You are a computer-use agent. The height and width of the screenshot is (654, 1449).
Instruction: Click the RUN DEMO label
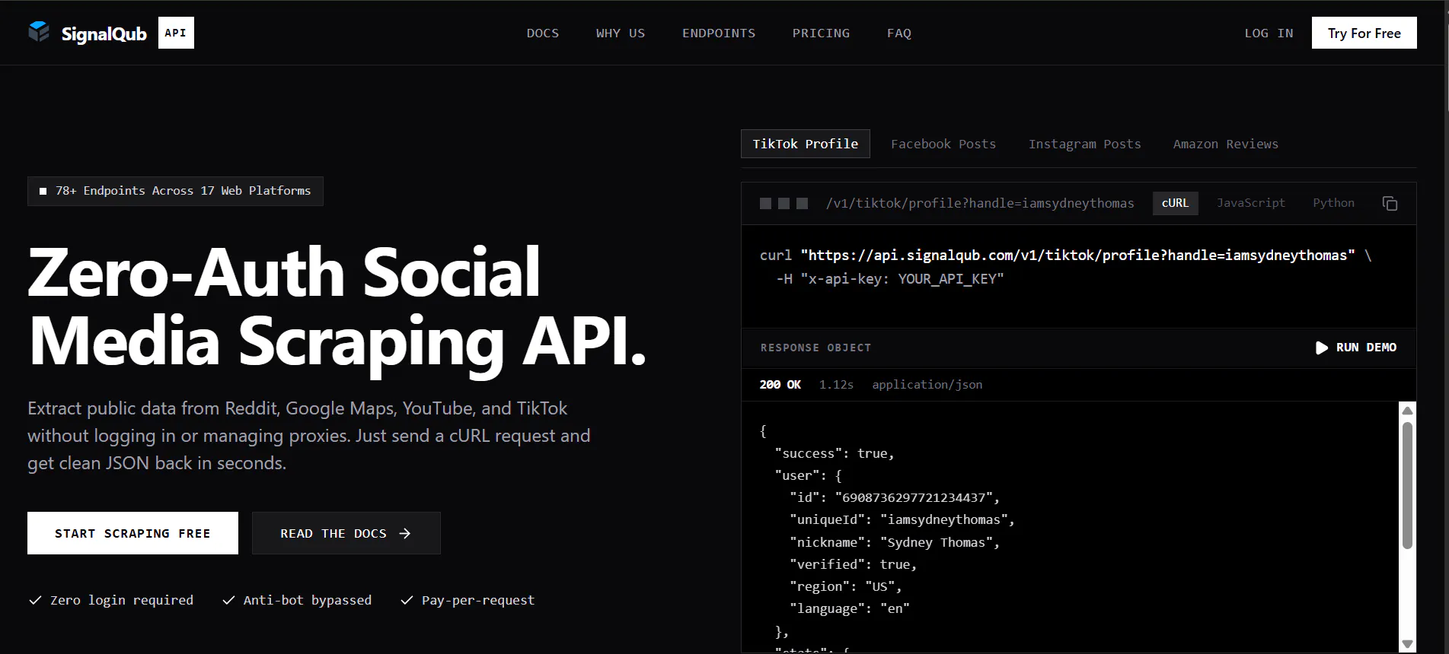point(1366,348)
